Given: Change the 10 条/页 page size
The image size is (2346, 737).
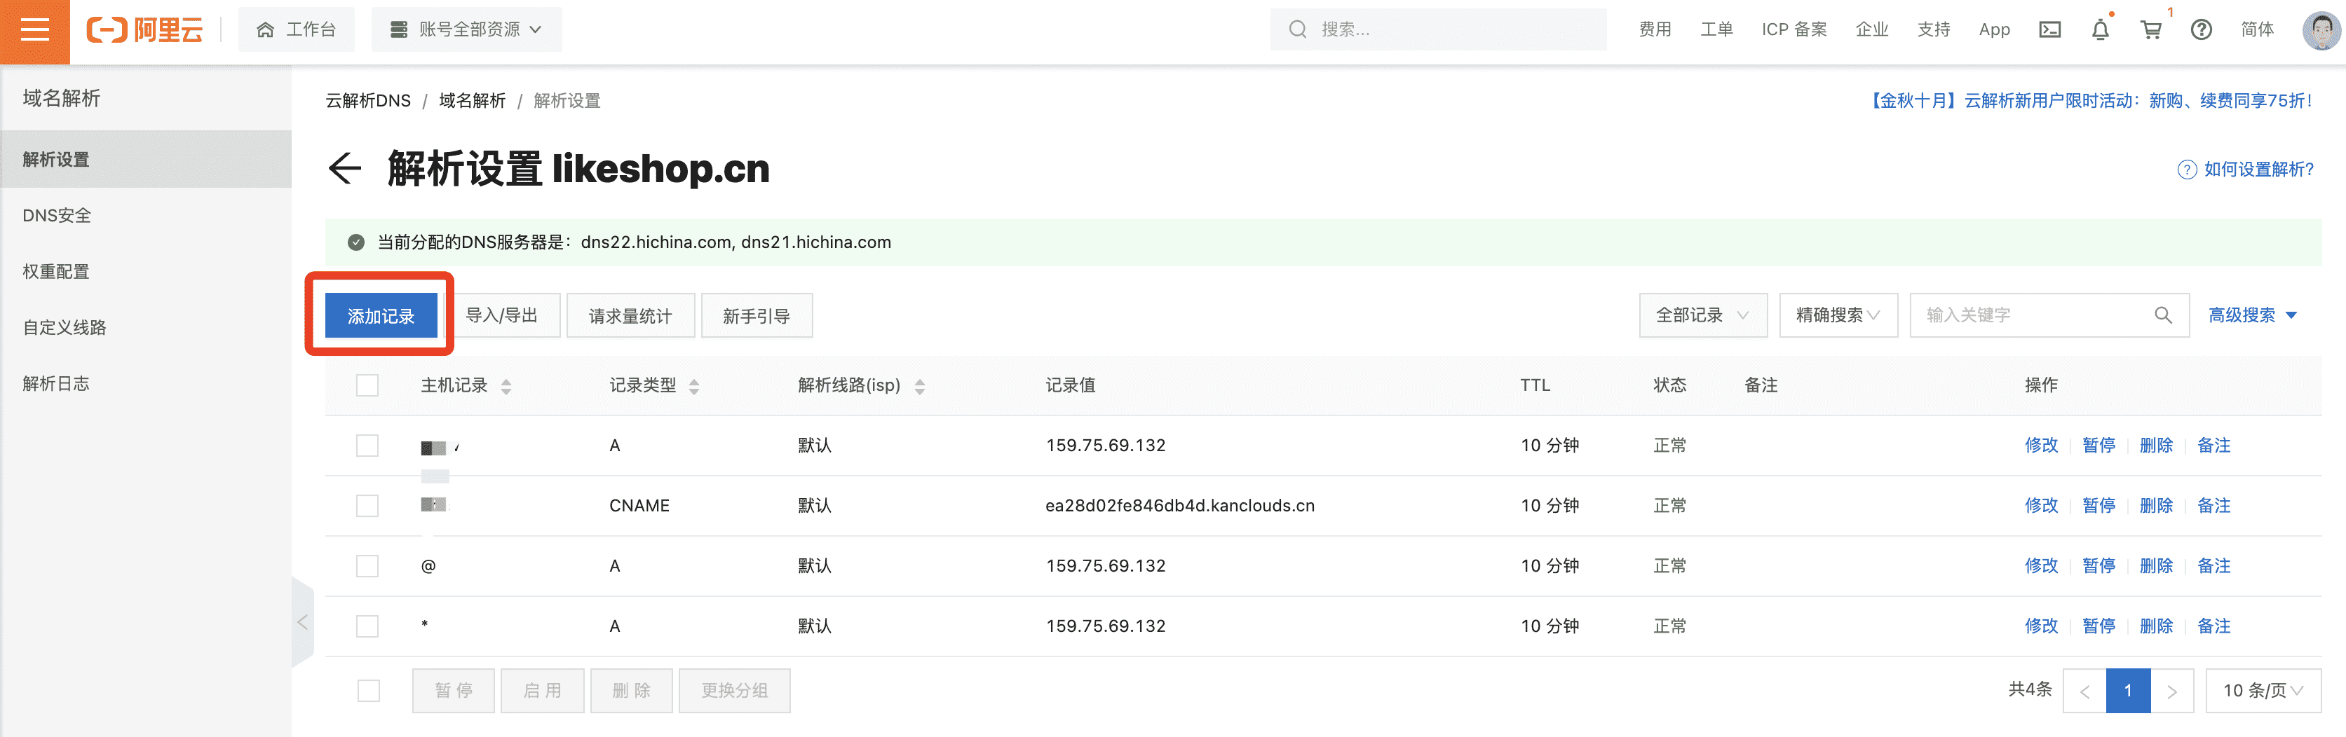Looking at the screenshot, I should [2262, 691].
